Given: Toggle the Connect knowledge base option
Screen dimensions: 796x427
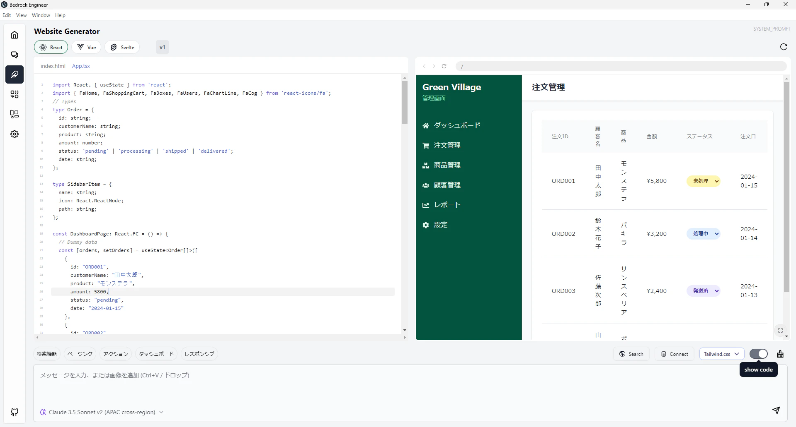Looking at the screenshot, I should click(x=675, y=354).
